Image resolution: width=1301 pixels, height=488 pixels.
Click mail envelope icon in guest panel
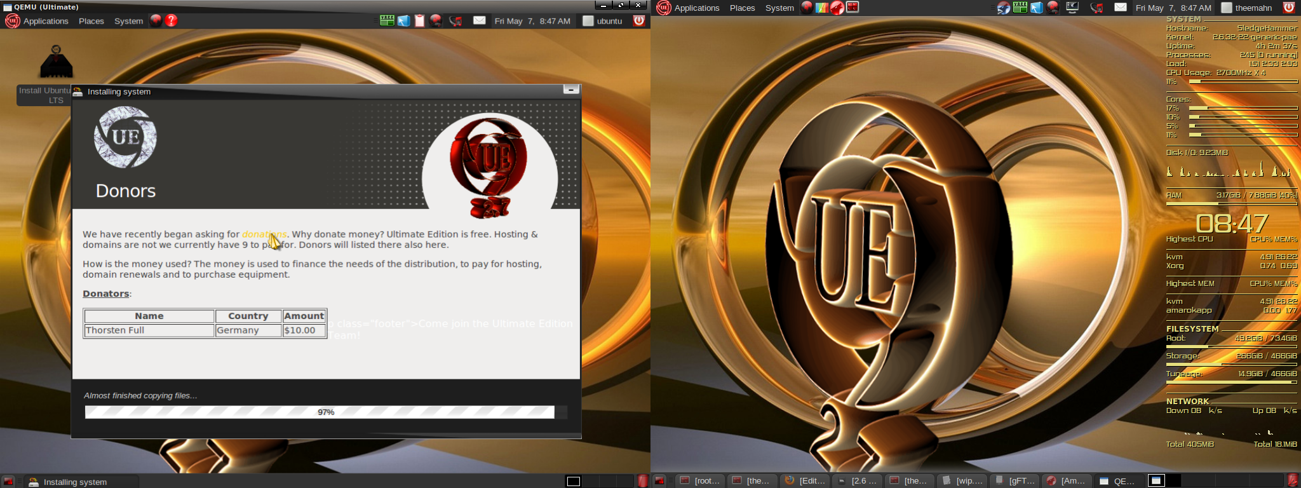pyautogui.click(x=480, y=20)
